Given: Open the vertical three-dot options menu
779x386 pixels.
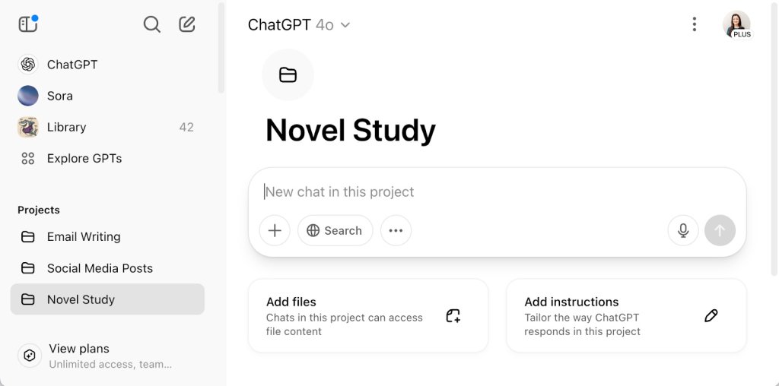Looking at the screenshot, I should [694, 24].
